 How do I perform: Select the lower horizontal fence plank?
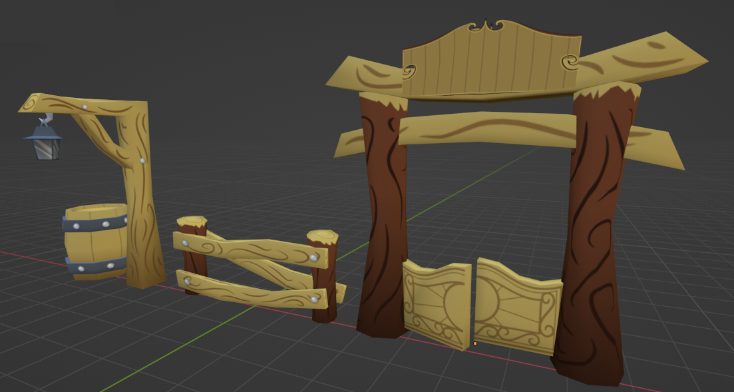click(x=251, y=290)
